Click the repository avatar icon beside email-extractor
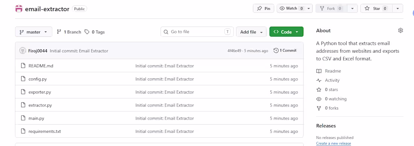The width and height of the screenshot is (414, 146). click(19, 9)
